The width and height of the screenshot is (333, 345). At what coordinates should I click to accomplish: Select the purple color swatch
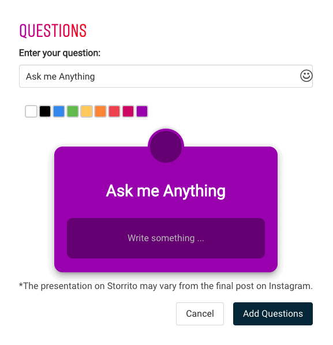tap(142, 111)
